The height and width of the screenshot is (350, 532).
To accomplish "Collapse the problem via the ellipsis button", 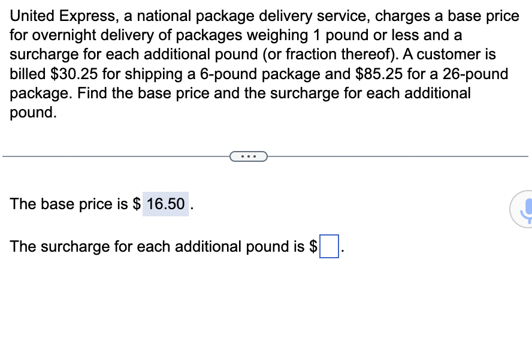I will [249, 156].
